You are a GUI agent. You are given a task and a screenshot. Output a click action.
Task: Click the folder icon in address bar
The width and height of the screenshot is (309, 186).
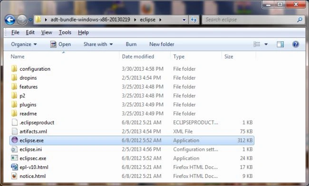[38, 19]
